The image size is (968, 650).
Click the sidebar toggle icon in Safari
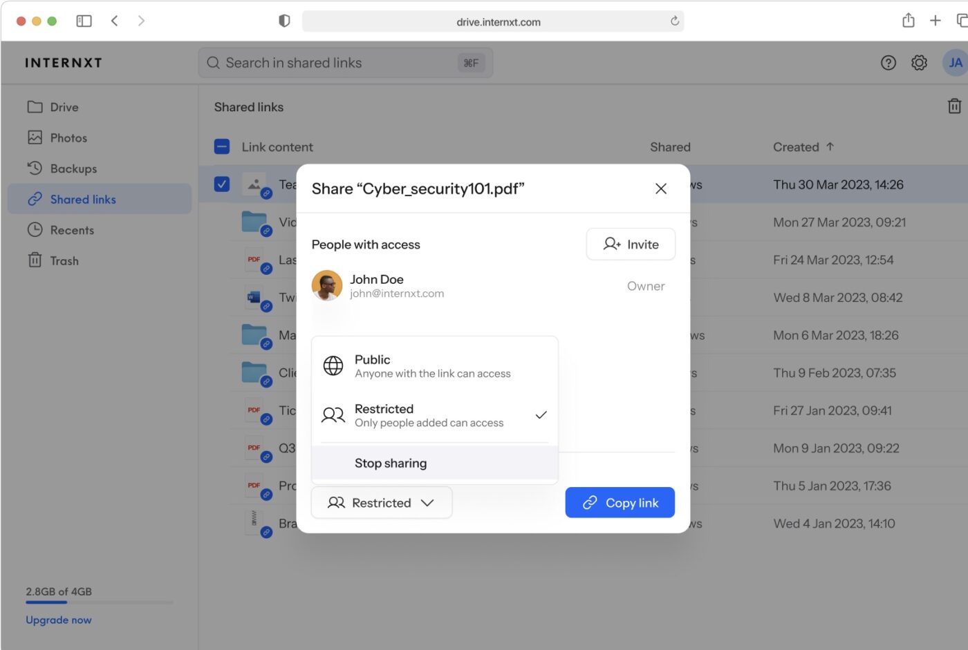pos(84,21)
